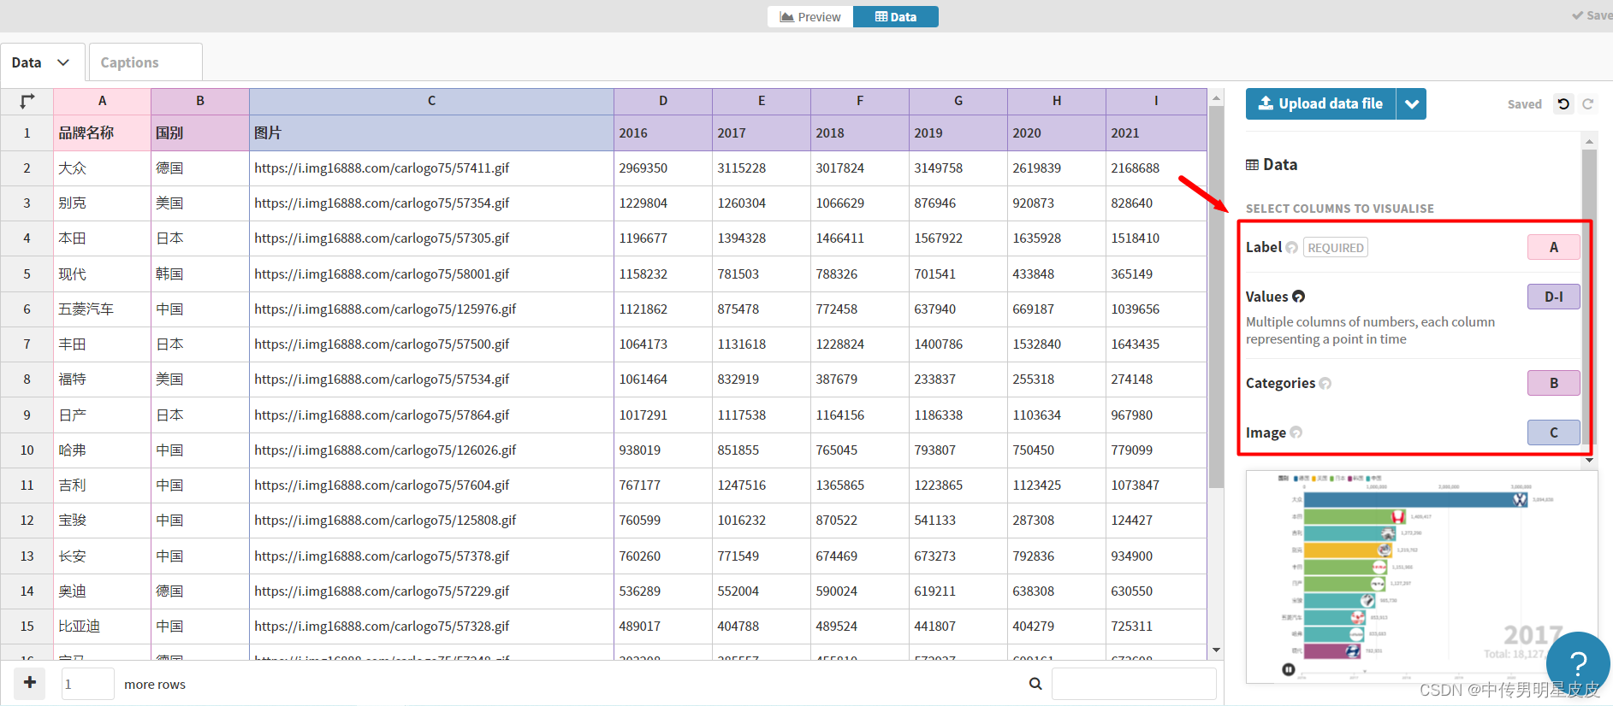
Task: Select column D header
Action: coord(663,101)
